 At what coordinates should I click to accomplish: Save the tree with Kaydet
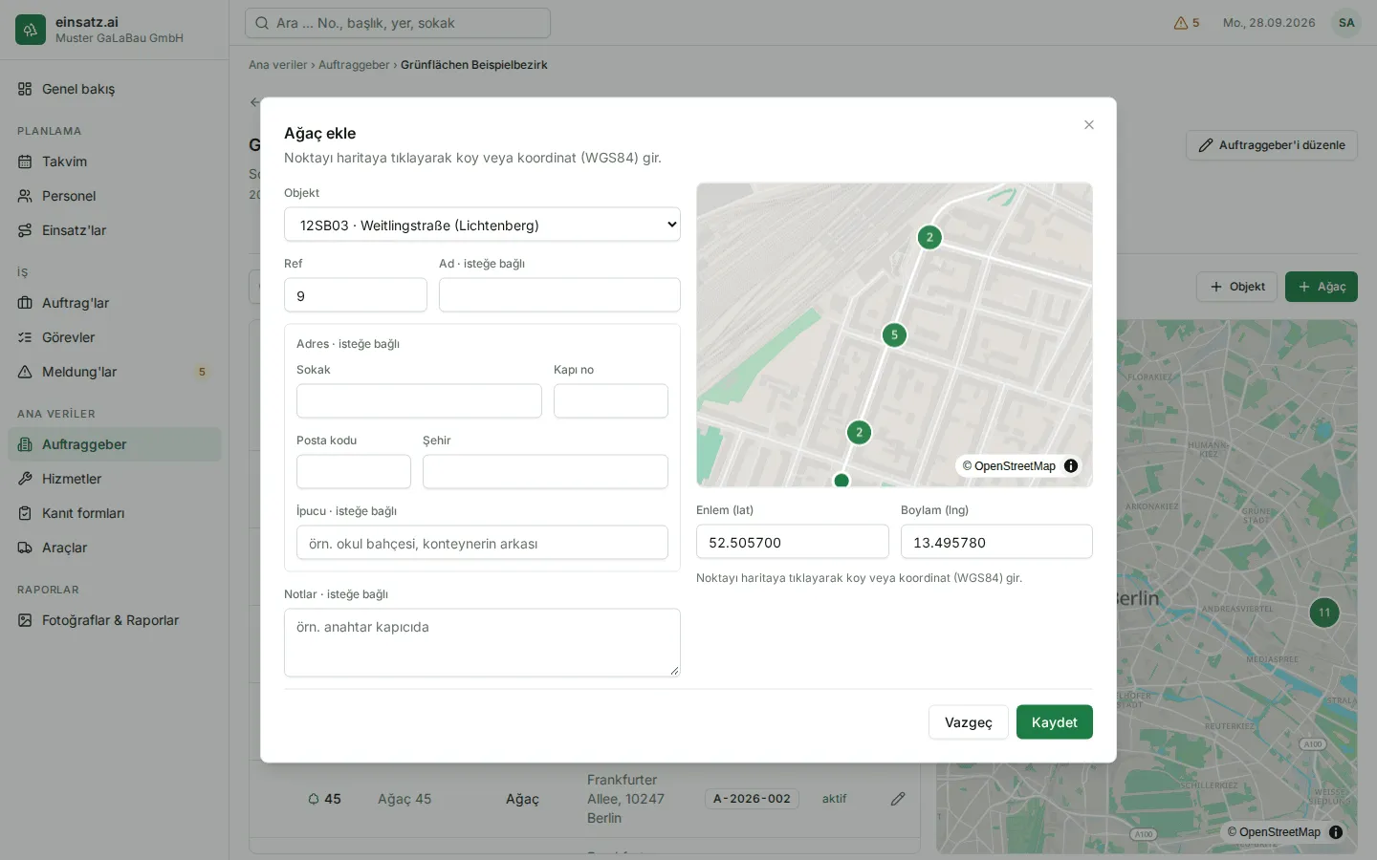1055,722
